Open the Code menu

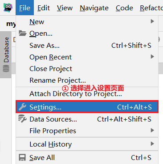pyautogui.click(x=124, y=8)
